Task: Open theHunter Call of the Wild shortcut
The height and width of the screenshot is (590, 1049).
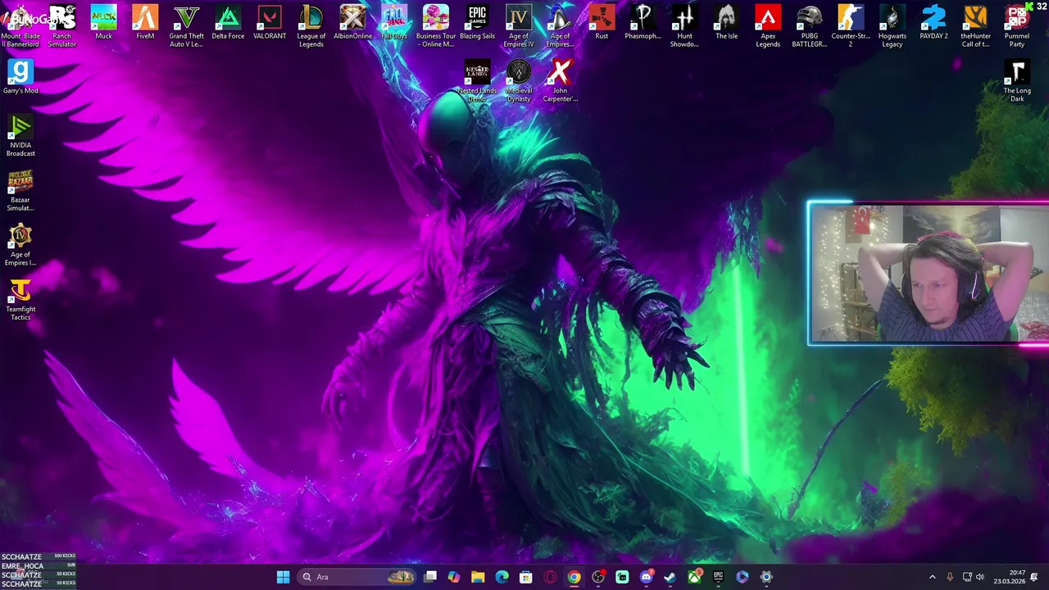Action: pos(975,26)
